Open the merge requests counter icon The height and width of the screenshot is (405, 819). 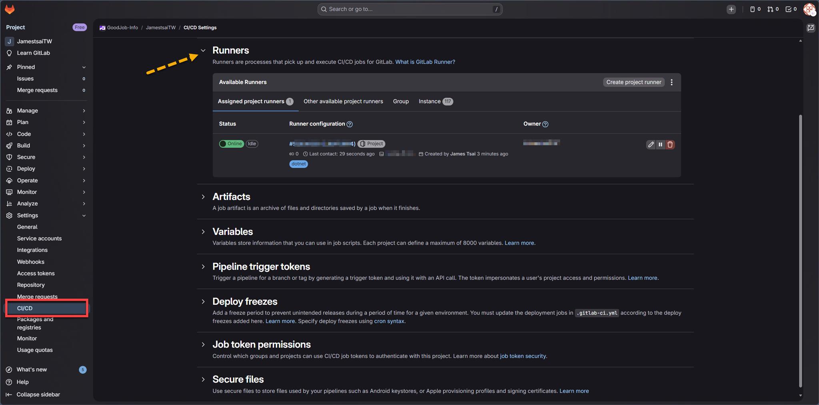click(x=773, y=9)
